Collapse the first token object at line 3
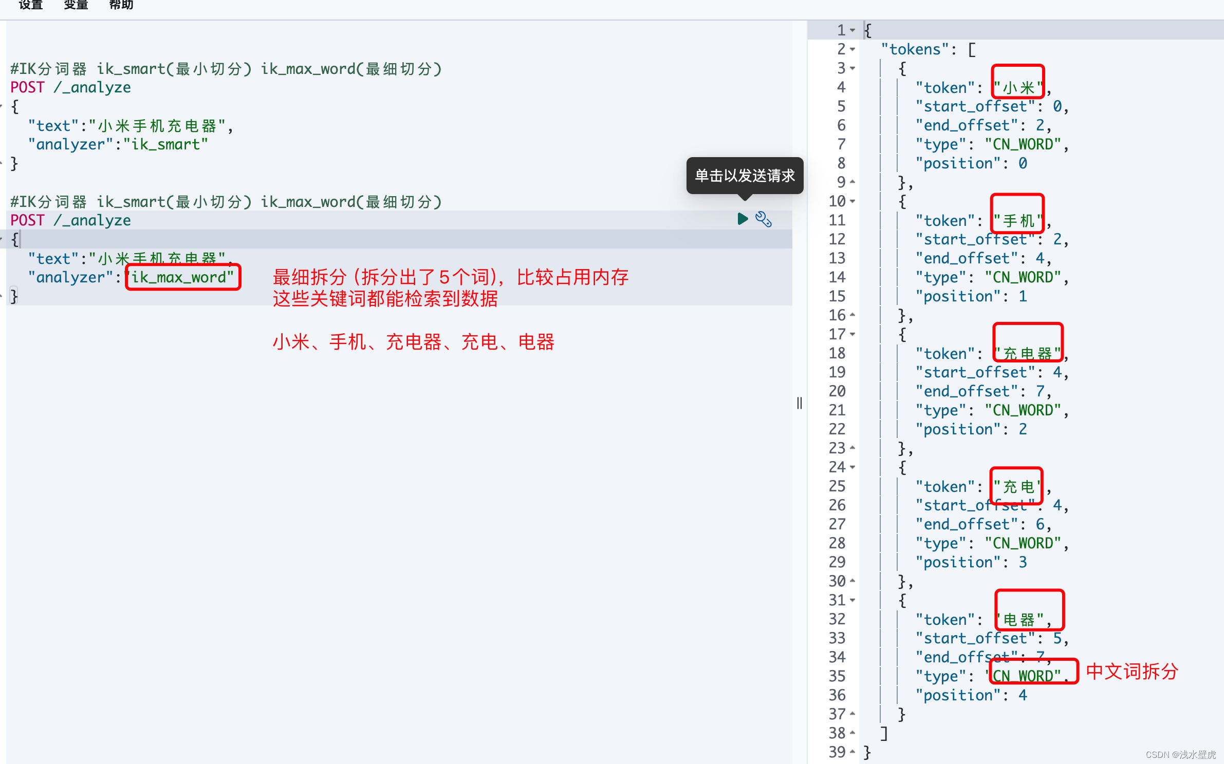This screenshot has width=1224, height=764. [x=852, y=68]
